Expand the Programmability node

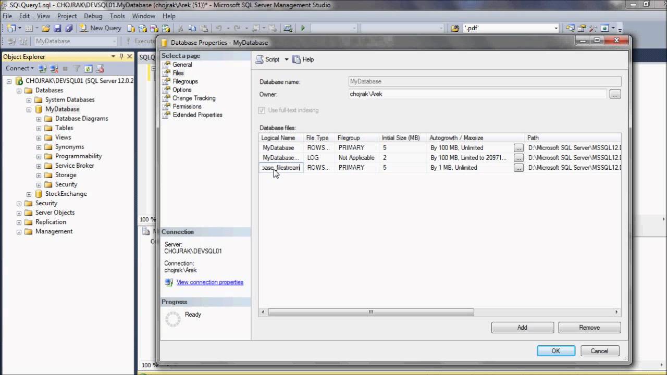pos(39,156)
